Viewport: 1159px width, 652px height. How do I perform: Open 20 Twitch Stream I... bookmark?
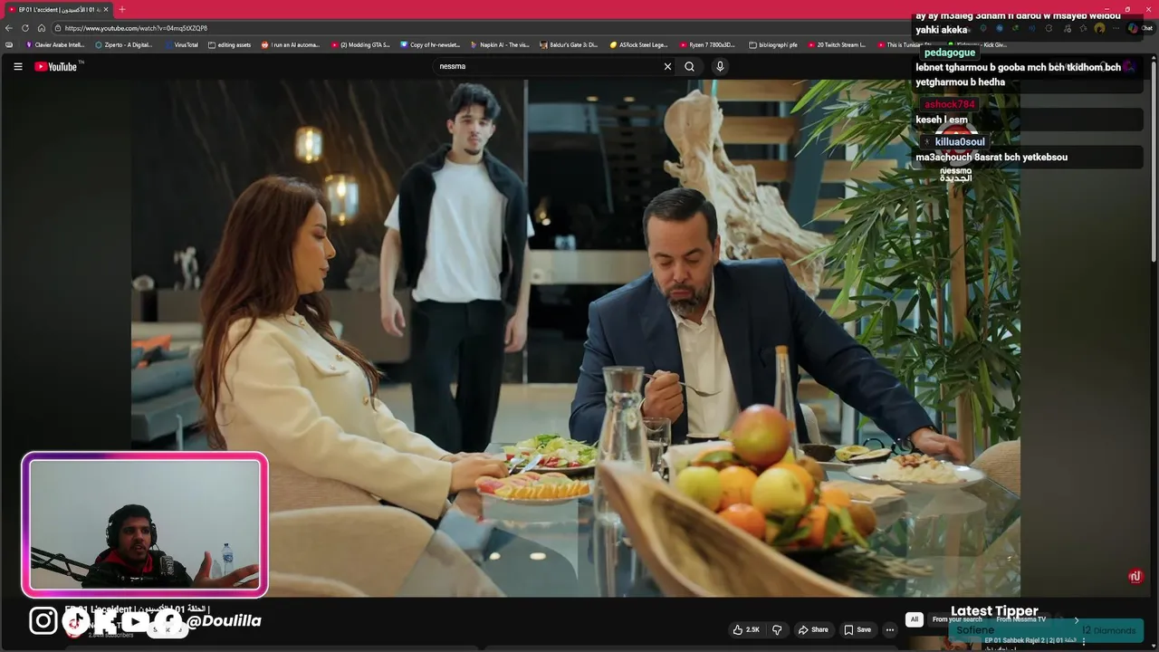tap(837, 44)
